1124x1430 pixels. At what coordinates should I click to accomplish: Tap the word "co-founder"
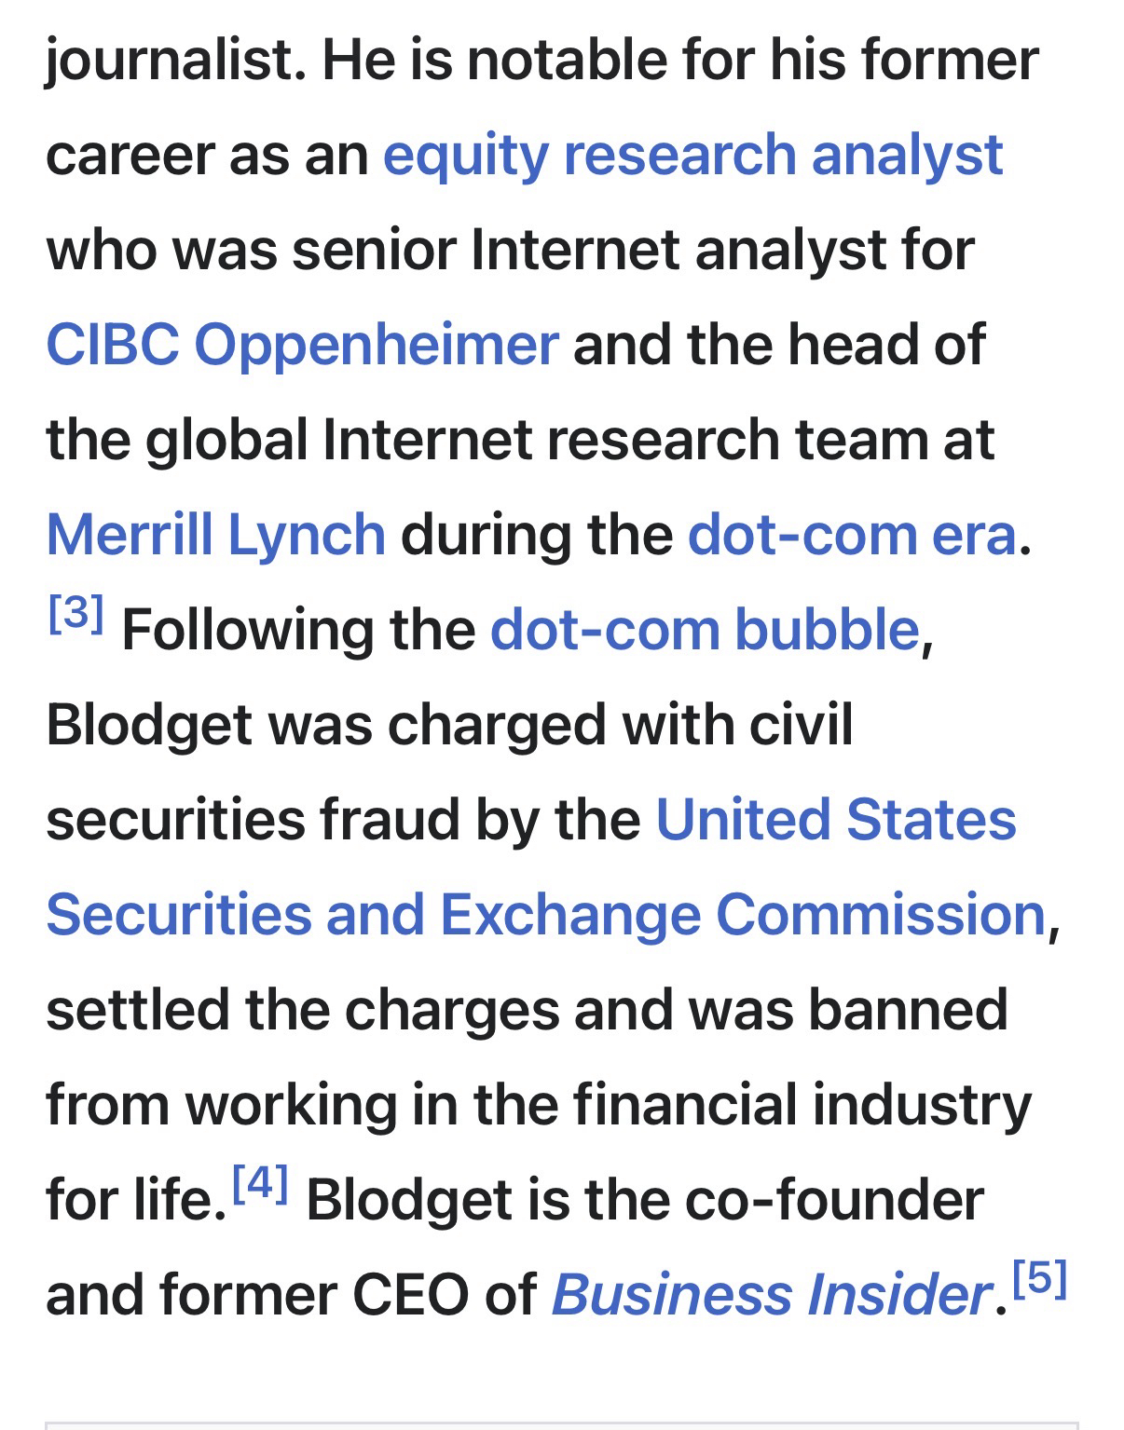tap(834, 1200)
